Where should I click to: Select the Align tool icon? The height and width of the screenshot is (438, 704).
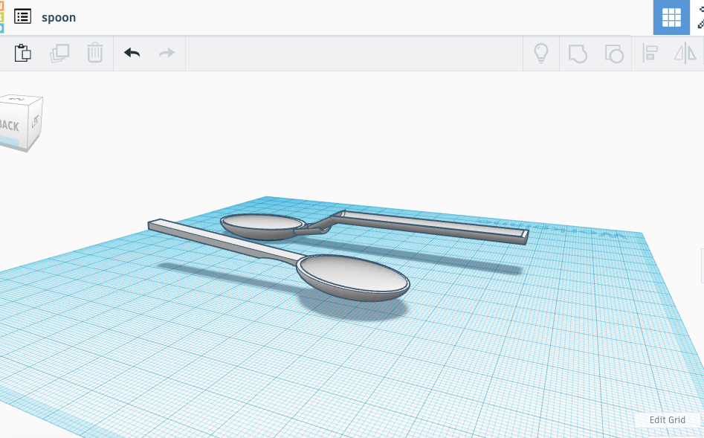650,54
